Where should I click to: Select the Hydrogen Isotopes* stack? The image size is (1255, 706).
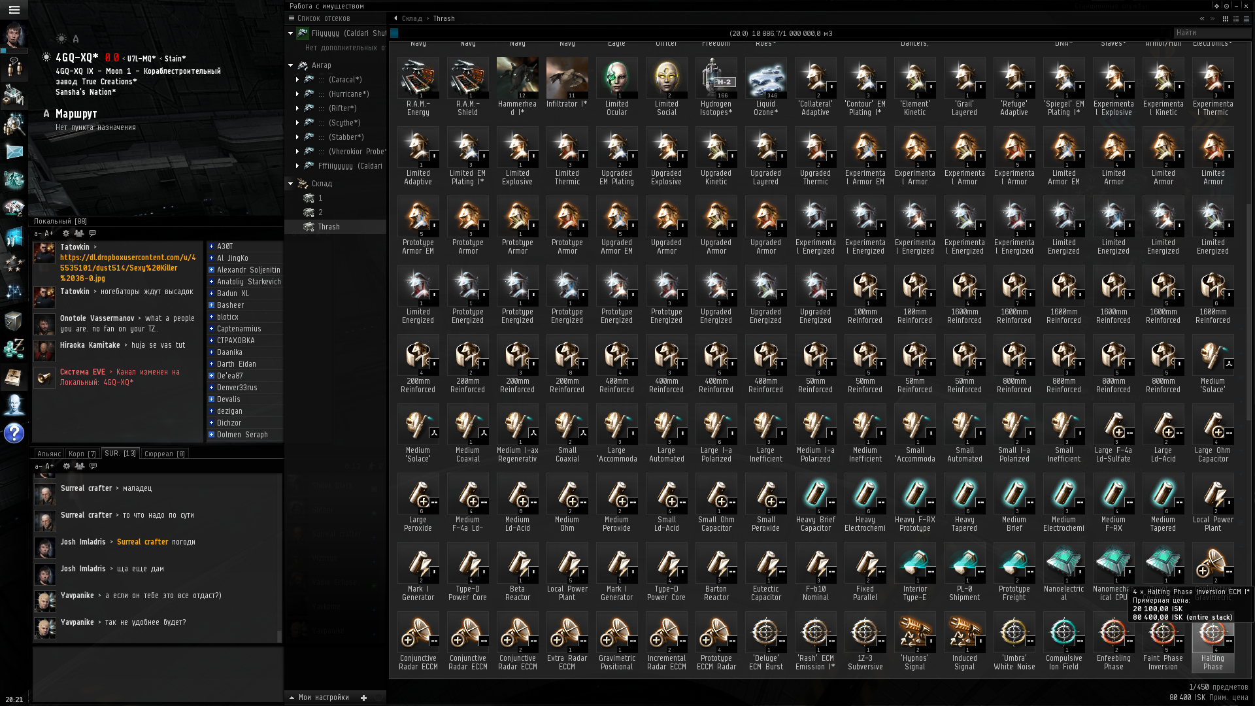(x=716, y=86)
